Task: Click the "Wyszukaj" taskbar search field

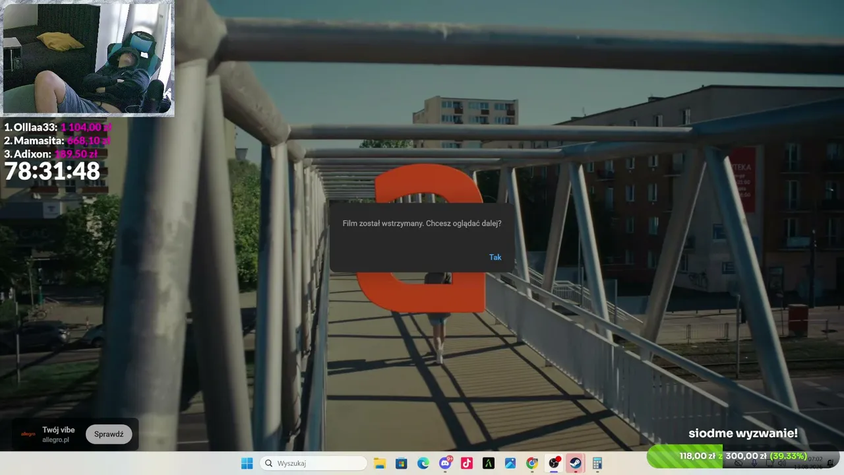Action: [x=313, y=463]
